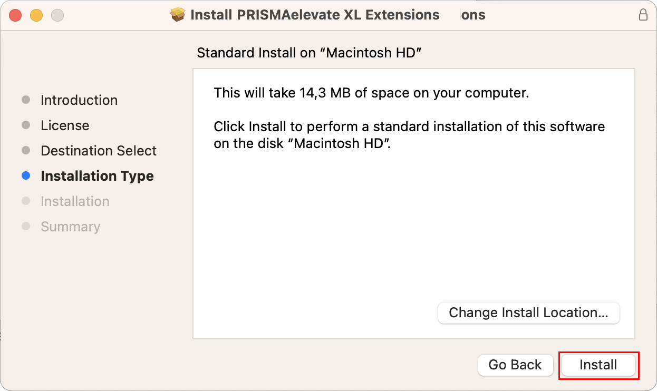
Task: Open Change Install Location options
Action: click(529, 312)
